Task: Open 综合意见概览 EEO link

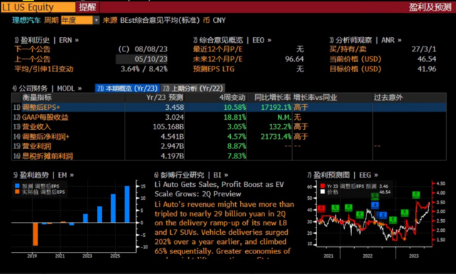Action: 232,40
